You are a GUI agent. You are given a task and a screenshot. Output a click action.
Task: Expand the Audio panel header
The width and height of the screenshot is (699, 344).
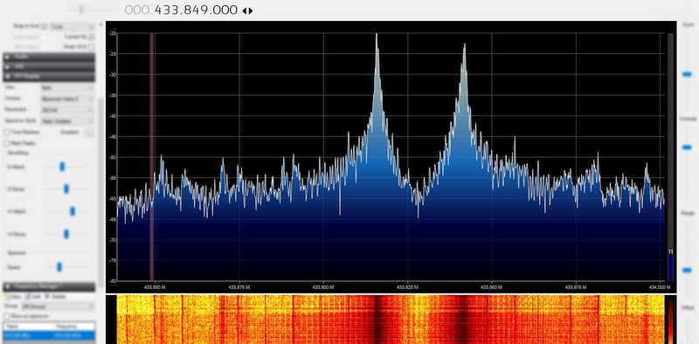tap(49, 57)
